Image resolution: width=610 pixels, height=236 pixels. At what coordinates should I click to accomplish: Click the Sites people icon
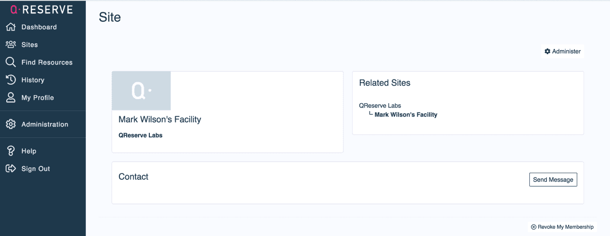pyautogui.click(x=10, y=44)
